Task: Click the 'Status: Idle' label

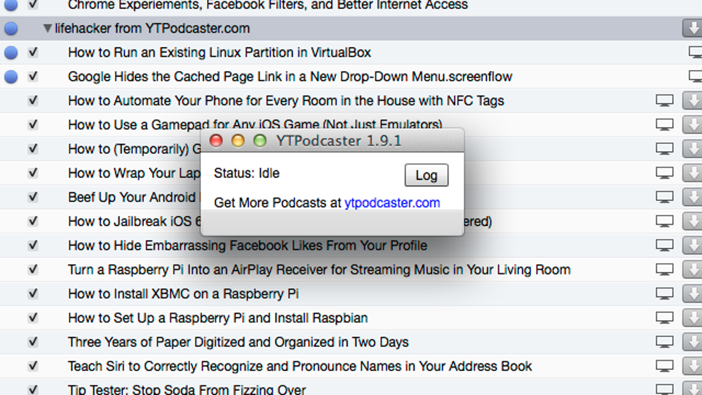Action: pyautogui.click(x=247, y=173)
